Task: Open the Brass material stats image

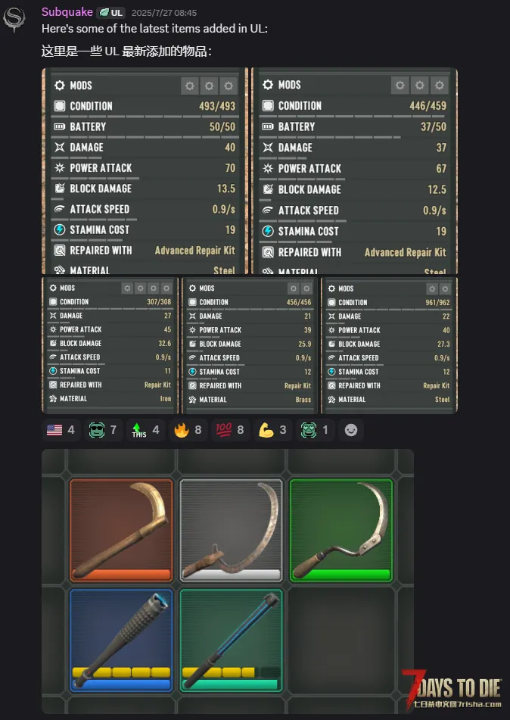Action: pyautogui.click(x=250, y=344)
